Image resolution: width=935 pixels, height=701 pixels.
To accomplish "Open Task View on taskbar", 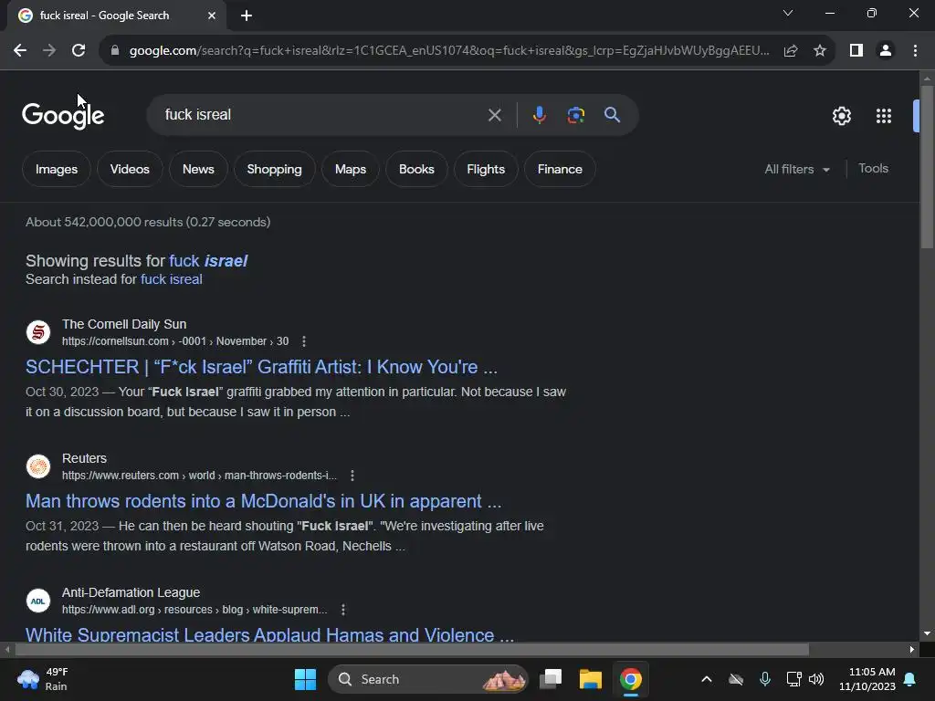I will pyautogui.click(x=551, y=679).
